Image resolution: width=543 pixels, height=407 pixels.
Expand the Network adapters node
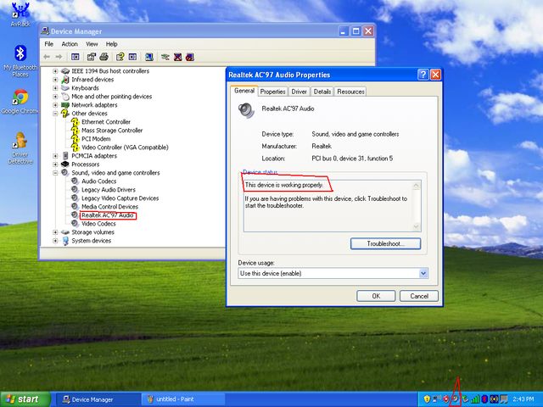55,105
